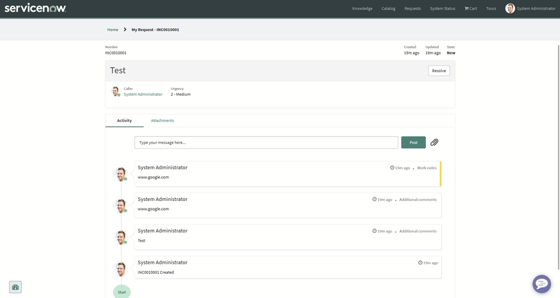This screenshot has height=298, width=560.
Task: Open the System Status page
Action: [x=442, y=8]
